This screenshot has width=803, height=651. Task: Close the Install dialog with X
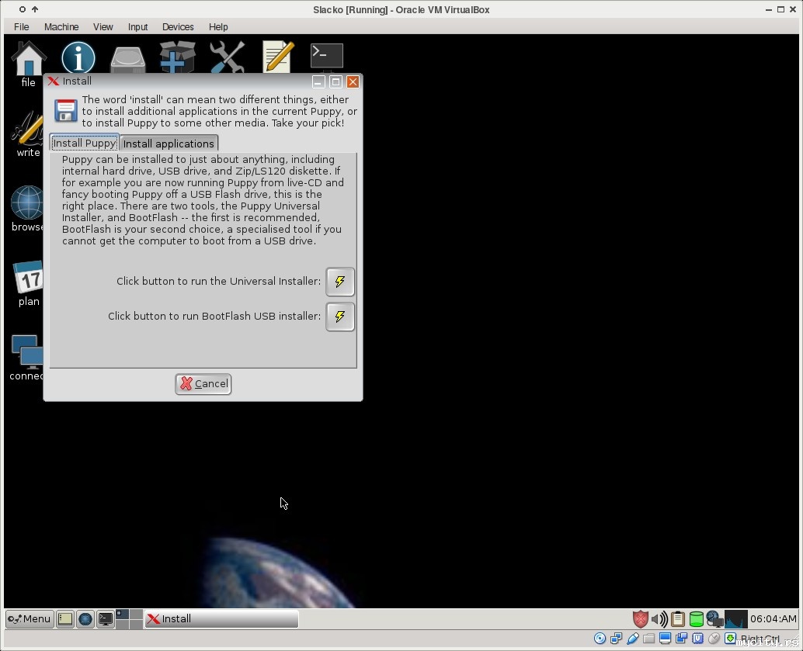pos(353,82)
